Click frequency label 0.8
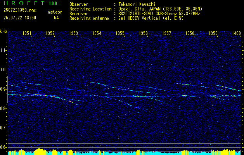The height and width of the screenshot is (155, 244). 3,108
